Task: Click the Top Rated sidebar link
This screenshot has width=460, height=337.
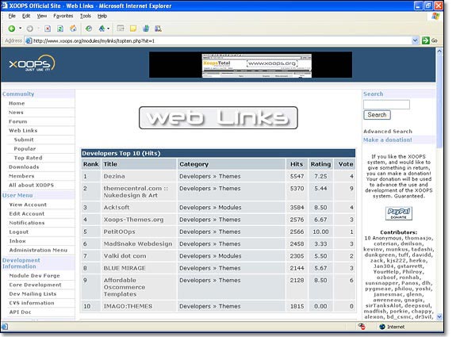Action: pos(29,158)
